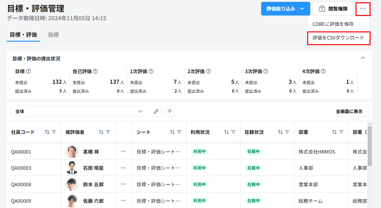The image size is (381, 208).
Task: Sort the 社員コード column
Action: point(47,132)
